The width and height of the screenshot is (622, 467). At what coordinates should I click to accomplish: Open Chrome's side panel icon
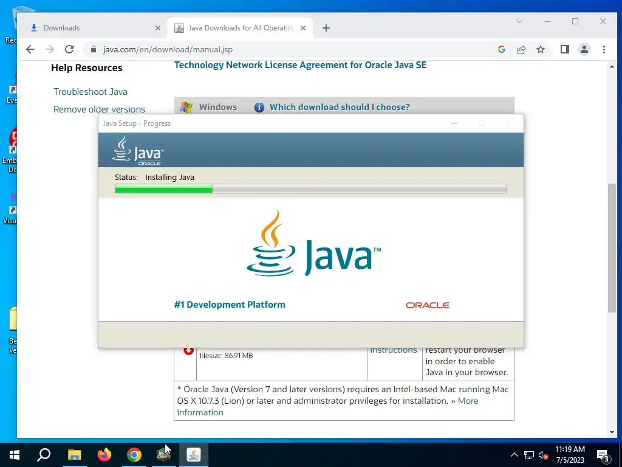(x=565, y=49)
